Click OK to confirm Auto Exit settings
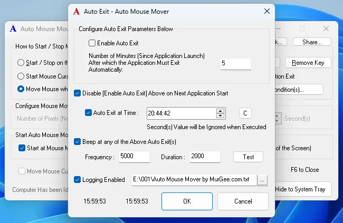343x223 pixels. tap(187, 201)
